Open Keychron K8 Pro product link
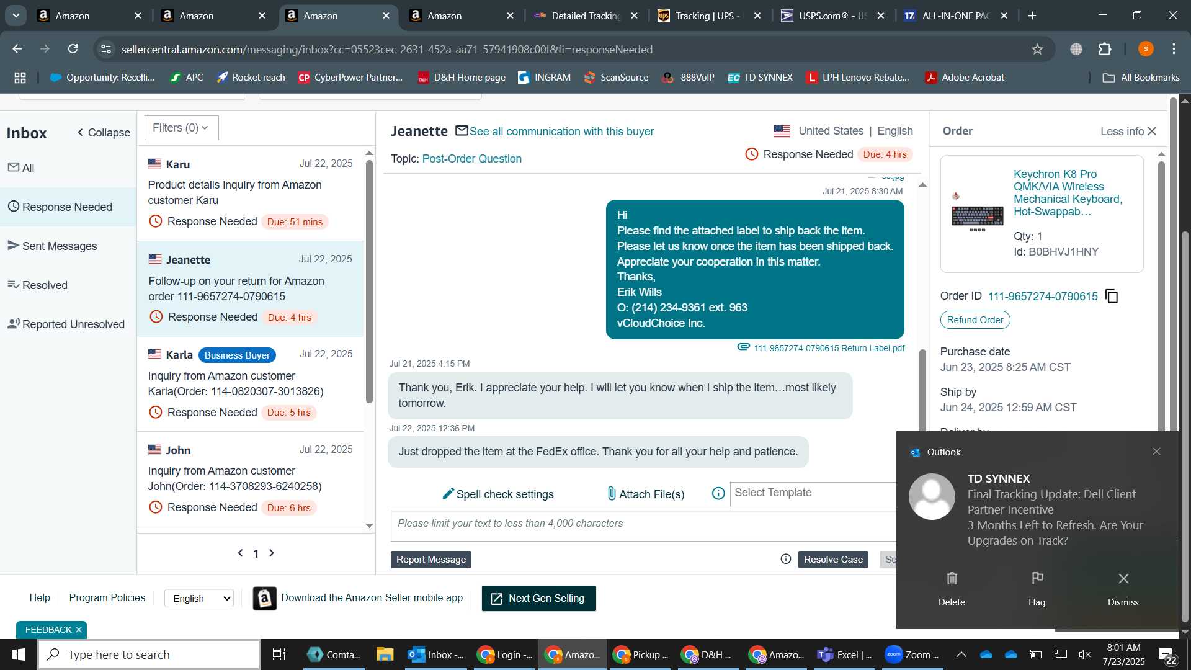This screenshot has height=670, width=1191. tap(1068, 192)
